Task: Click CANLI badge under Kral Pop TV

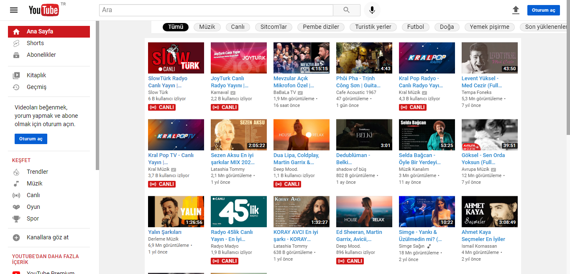Action: click(162, 184)
